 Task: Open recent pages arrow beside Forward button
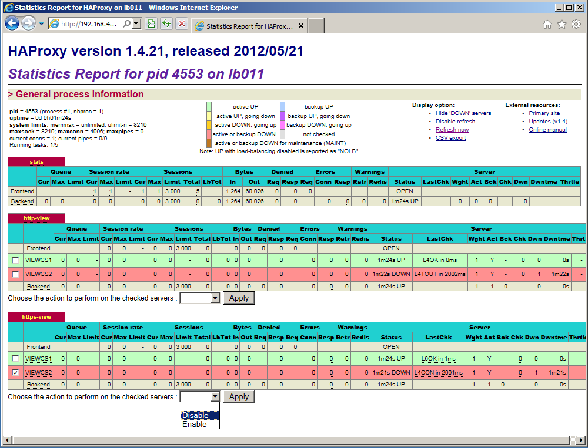(x=41, y=23)
